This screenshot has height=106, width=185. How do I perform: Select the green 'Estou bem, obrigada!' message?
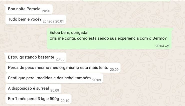pos(109,39)
